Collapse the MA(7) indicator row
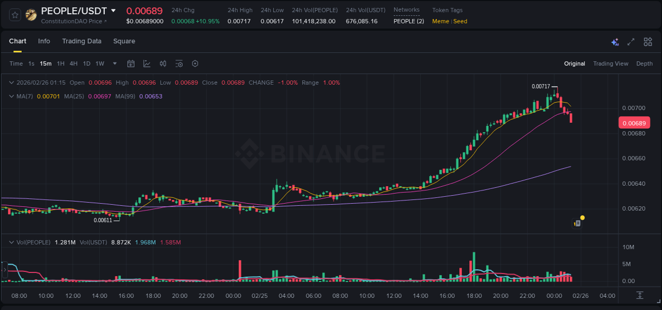Viewport: 662px width, 310px height. tap(11, 96)
